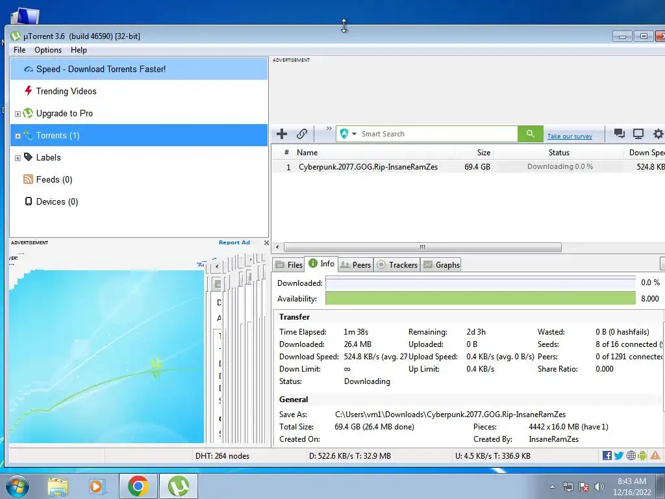Viewport: 665px width, 499px height.
Task: Sort torrents by Name column
Action: (375, 153)
